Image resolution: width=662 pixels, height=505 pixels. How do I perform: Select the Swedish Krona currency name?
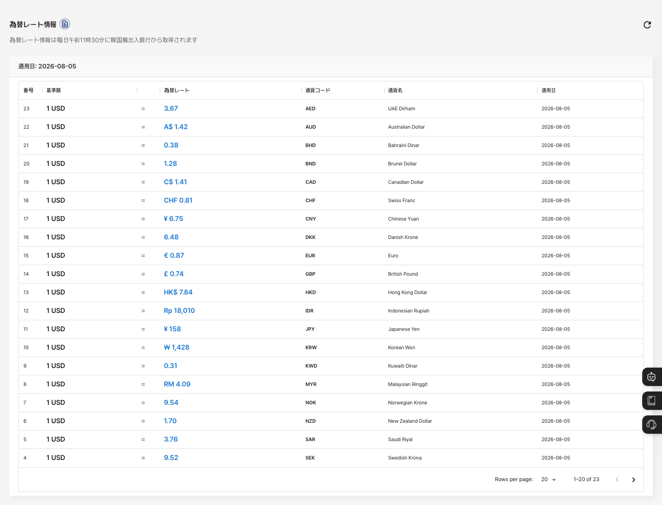pos(405,458)
